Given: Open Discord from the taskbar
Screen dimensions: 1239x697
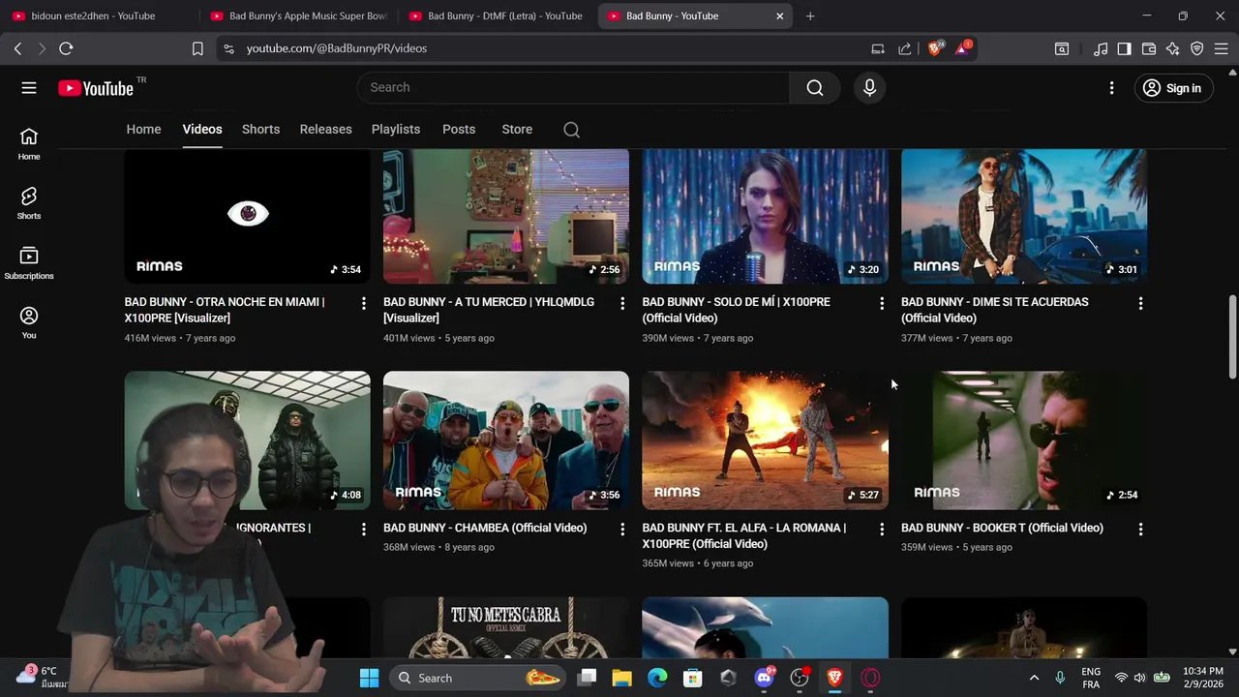Looking at the screenshot, I should click(x=765, y=678).
